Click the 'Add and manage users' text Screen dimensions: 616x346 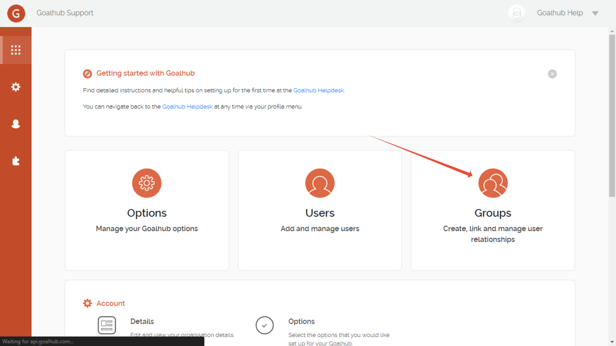click(x=320, y=229)
